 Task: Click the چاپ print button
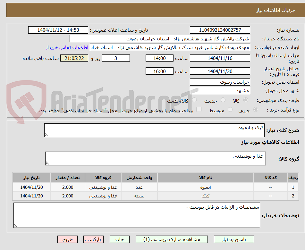click(x=120, y=239)
